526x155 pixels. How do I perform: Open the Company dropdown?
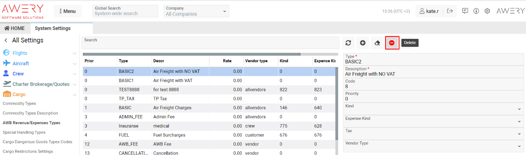coord(196,11)
